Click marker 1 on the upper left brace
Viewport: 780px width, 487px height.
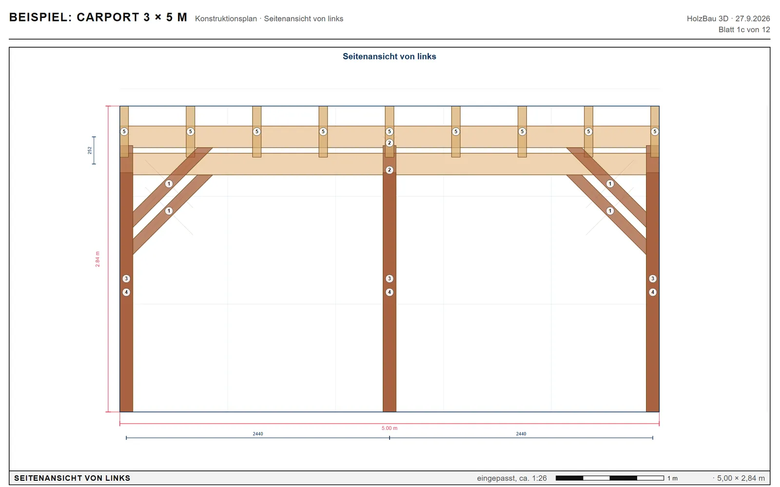169,184
